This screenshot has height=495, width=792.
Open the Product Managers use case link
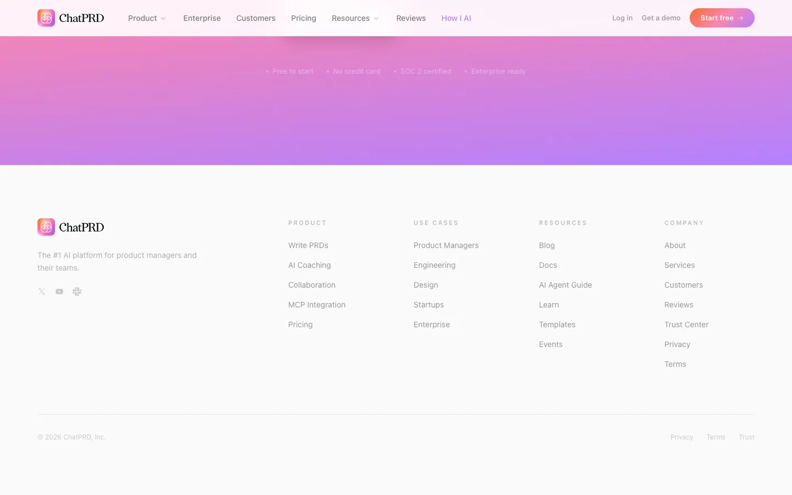(446, 245)
